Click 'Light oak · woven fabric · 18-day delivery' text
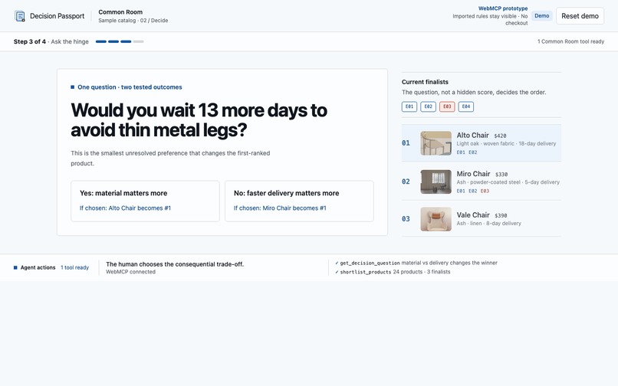The image size is (618, 386). 506,143
